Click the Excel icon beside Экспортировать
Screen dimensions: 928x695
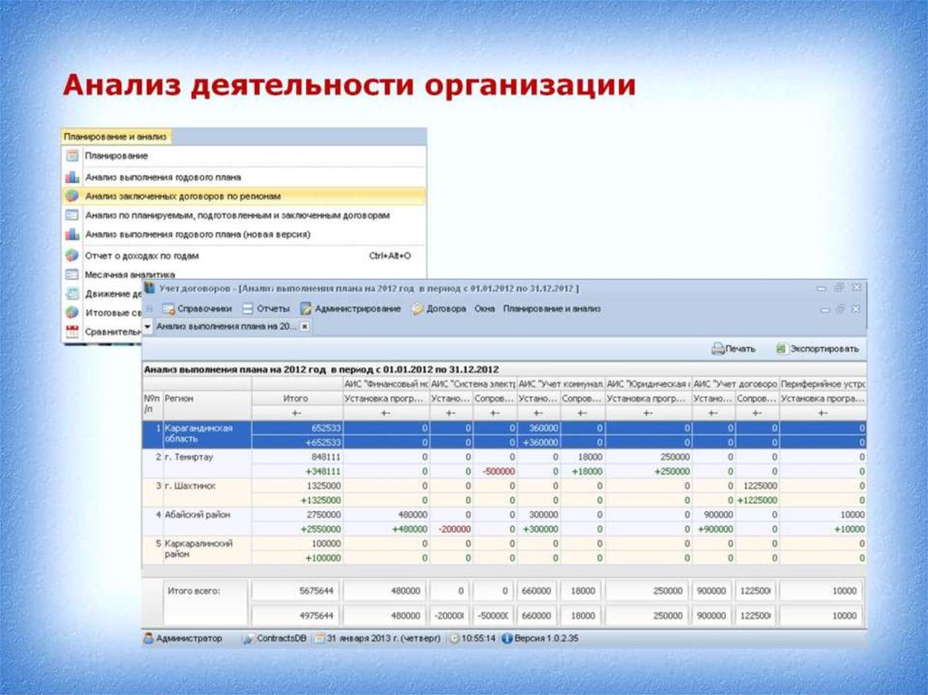click(x=780, y=348)
